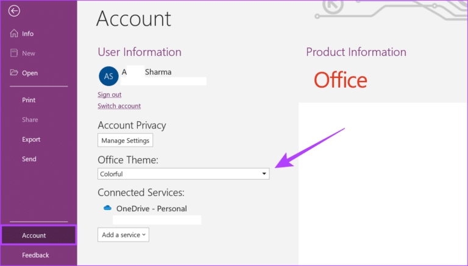Click the New notebook icon
Viewport: 468px width, 266px height.
click(14, 53)
